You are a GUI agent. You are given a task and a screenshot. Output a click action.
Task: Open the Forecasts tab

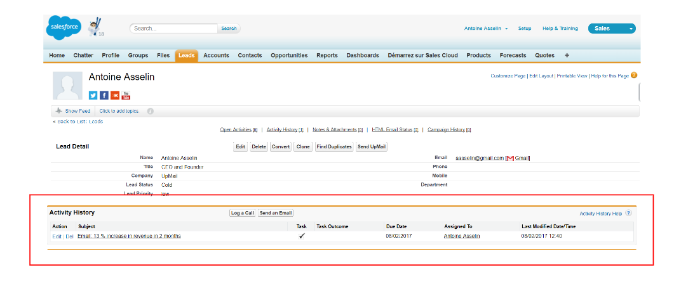coord(513,55)
